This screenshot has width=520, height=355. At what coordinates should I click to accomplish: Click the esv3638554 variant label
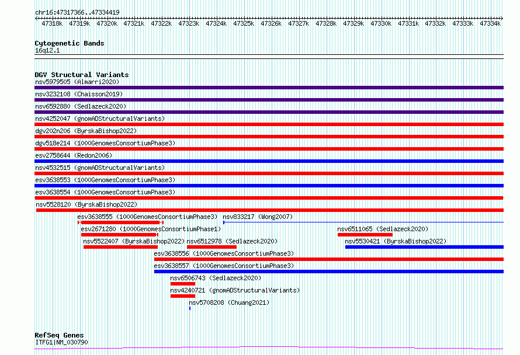pyautogui.click(x=105, y=192)
